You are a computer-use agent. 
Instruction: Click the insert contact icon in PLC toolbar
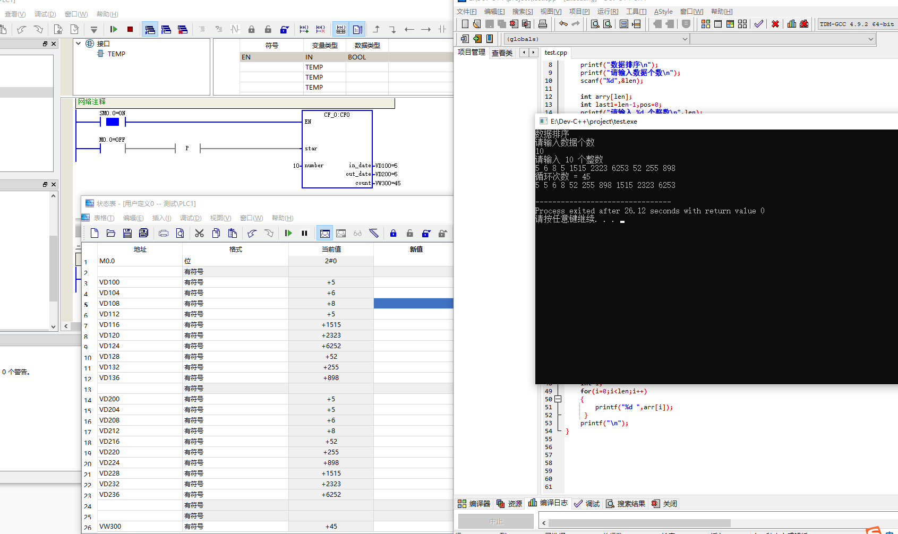coord(442,29)
